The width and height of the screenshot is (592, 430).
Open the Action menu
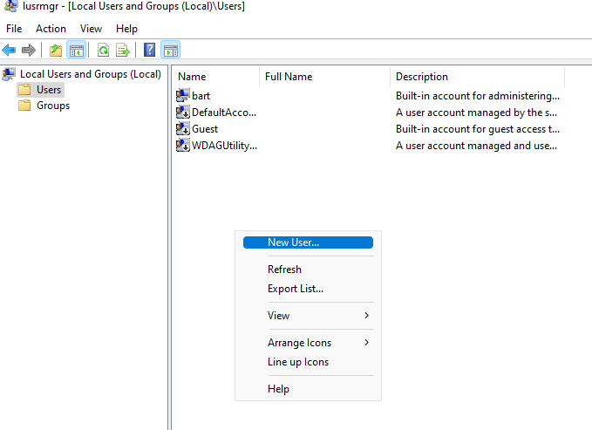pos(51,29)
